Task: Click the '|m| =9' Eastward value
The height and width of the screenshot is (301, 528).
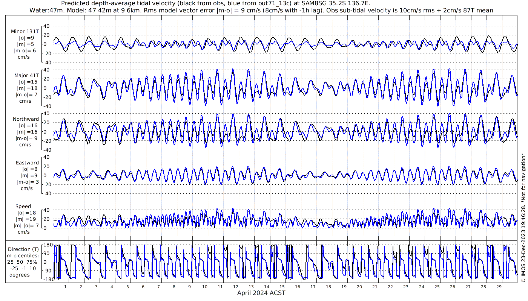Action: [x=28, y=175]
